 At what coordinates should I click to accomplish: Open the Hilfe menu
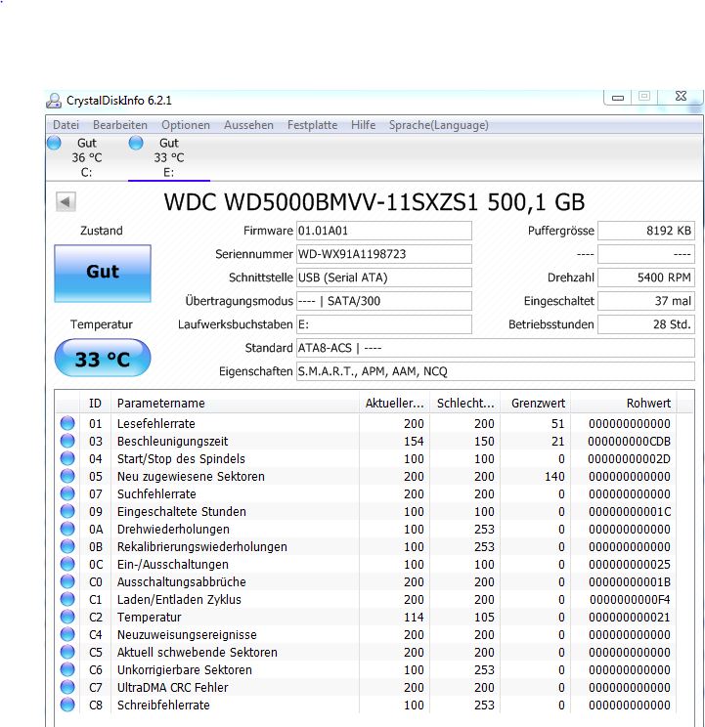pos(363,125)
